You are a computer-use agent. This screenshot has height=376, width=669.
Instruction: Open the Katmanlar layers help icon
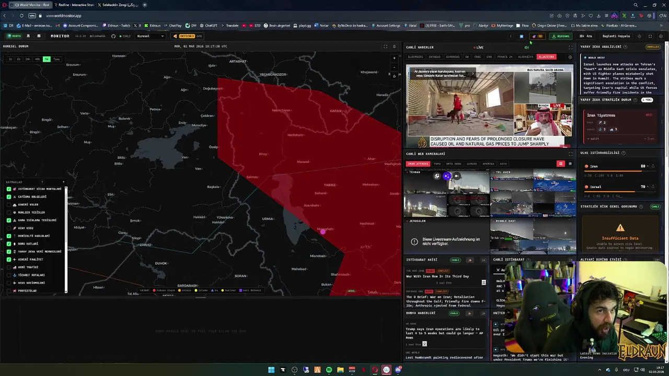pos(42,182)
